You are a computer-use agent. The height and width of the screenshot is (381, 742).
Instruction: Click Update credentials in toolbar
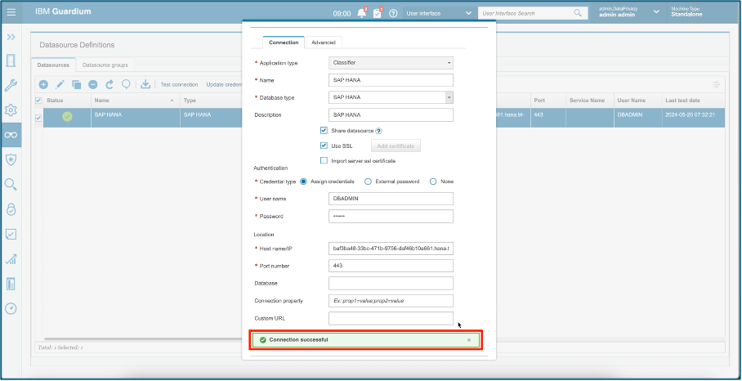(x=224, y=85)
